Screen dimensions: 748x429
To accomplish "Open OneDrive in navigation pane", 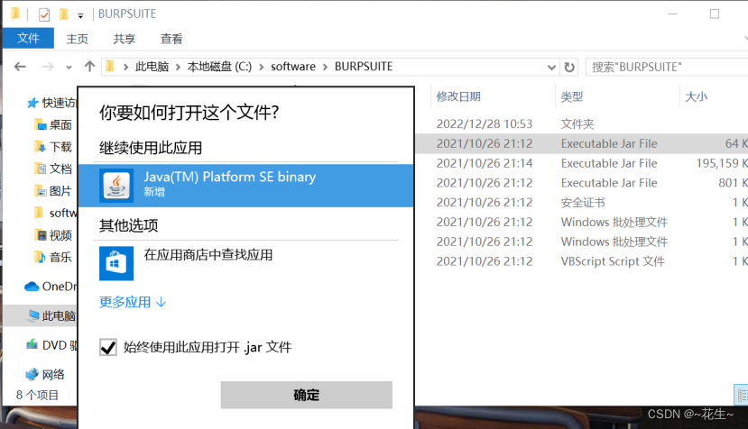I will coord(51,286).
